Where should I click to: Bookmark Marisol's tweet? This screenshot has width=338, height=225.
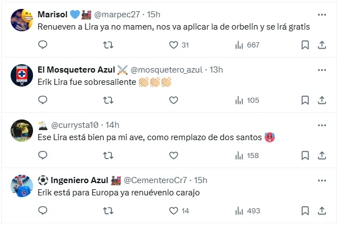(305, 45)
